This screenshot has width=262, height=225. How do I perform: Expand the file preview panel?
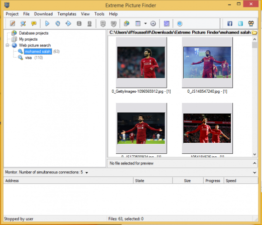(254, 163)
